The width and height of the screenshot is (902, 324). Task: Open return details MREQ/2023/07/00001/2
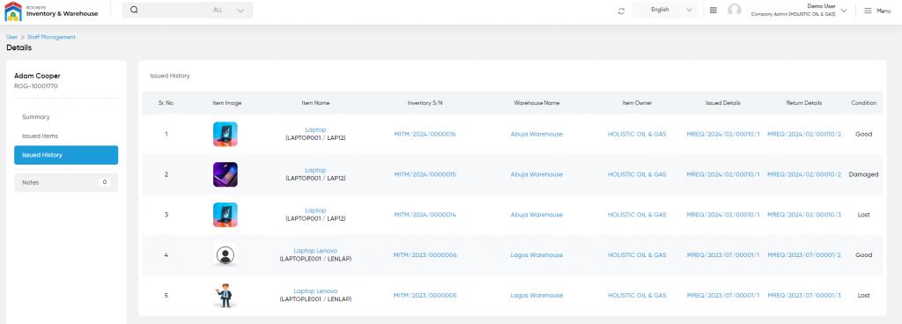tap(804, 254)
